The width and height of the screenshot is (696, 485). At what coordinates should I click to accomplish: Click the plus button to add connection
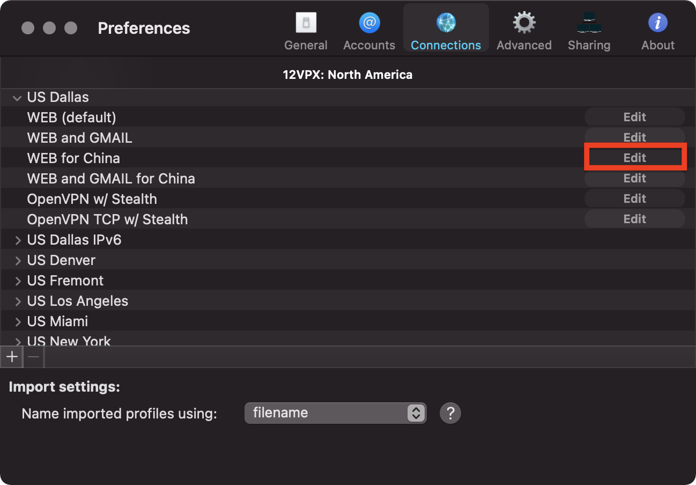pyautogui.click(x=11, y=357)
